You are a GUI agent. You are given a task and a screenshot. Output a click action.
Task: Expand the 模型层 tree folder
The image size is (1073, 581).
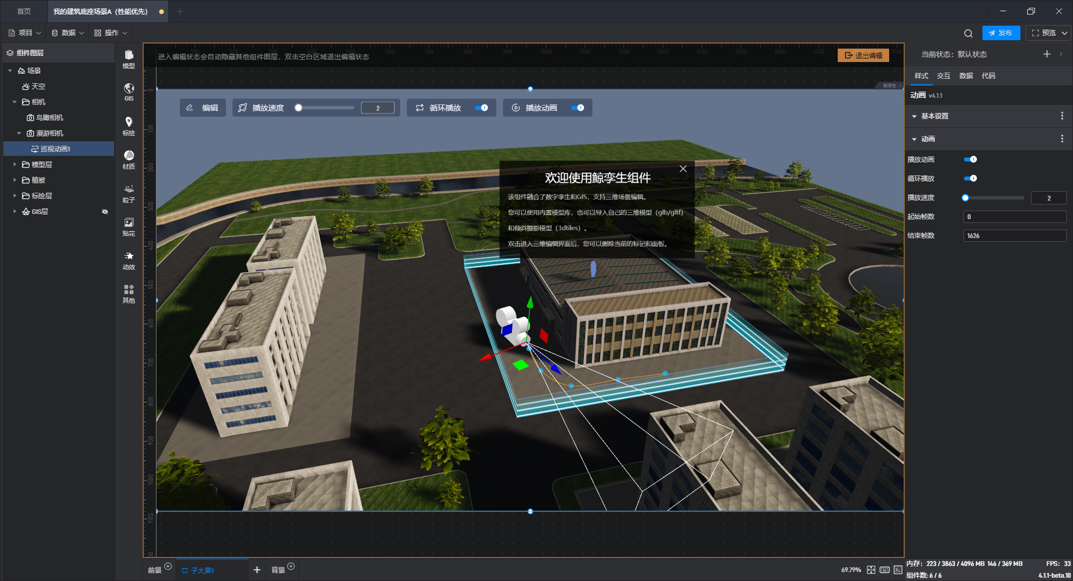coord(15,165)
